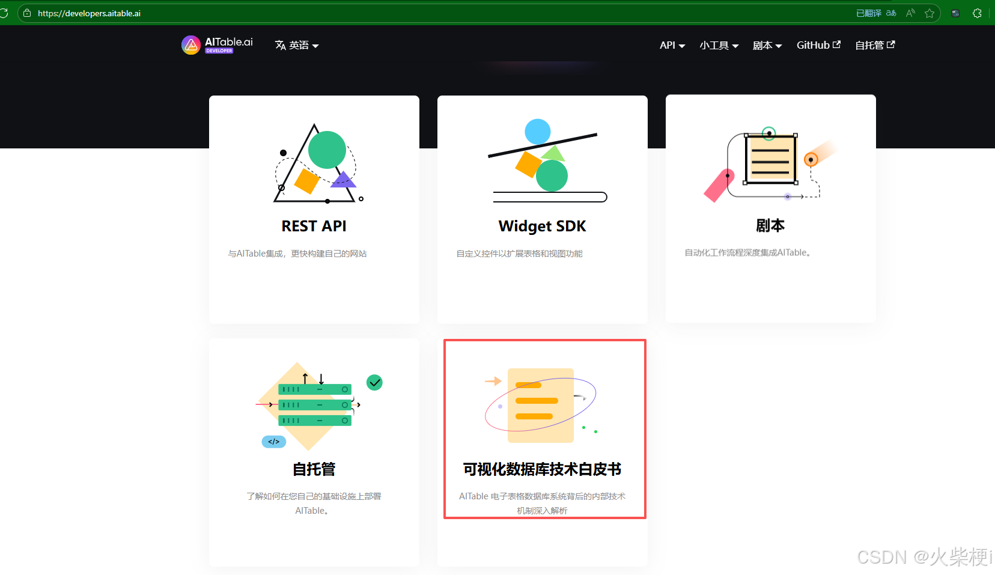Open the 小工具 dropdown menu
The image size is (995, 575).
coord(719,45)
